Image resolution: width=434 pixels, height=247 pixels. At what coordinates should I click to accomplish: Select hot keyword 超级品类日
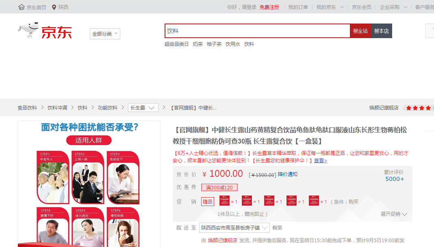[177, 44]
